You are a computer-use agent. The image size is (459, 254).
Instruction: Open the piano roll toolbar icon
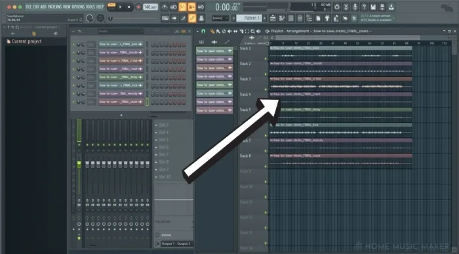click(x=282, y=18)
